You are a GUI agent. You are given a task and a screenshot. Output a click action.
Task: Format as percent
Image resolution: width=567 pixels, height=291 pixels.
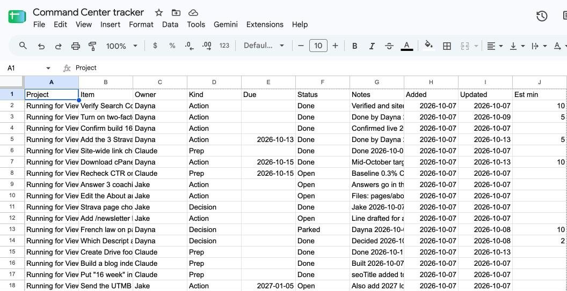172,46
